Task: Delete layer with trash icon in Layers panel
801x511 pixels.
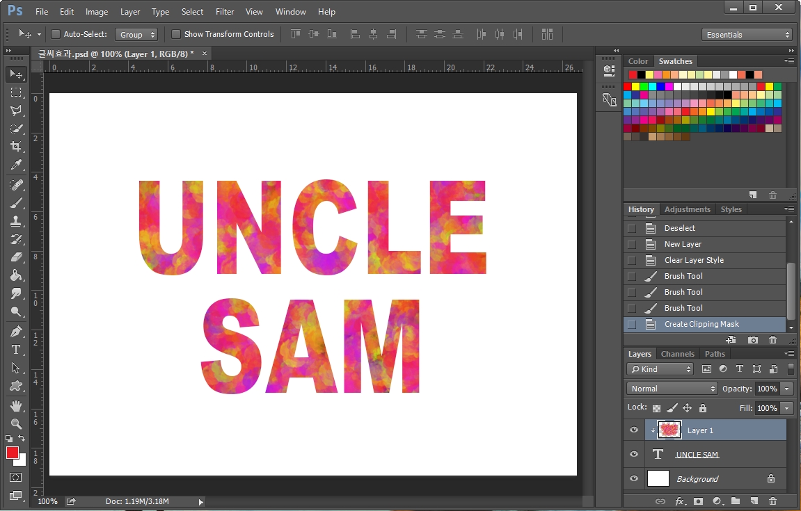Action: [772, 501]
